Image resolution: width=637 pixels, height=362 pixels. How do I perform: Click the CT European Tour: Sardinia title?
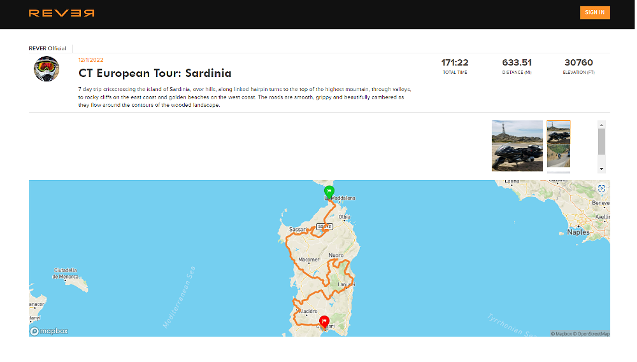coord(155,73)
